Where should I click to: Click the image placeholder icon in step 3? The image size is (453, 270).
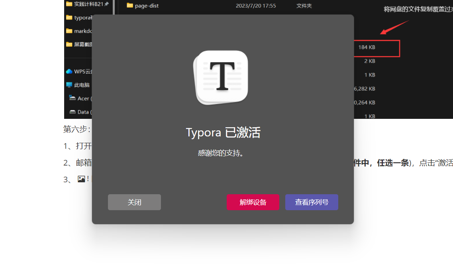tap(81, 179)
